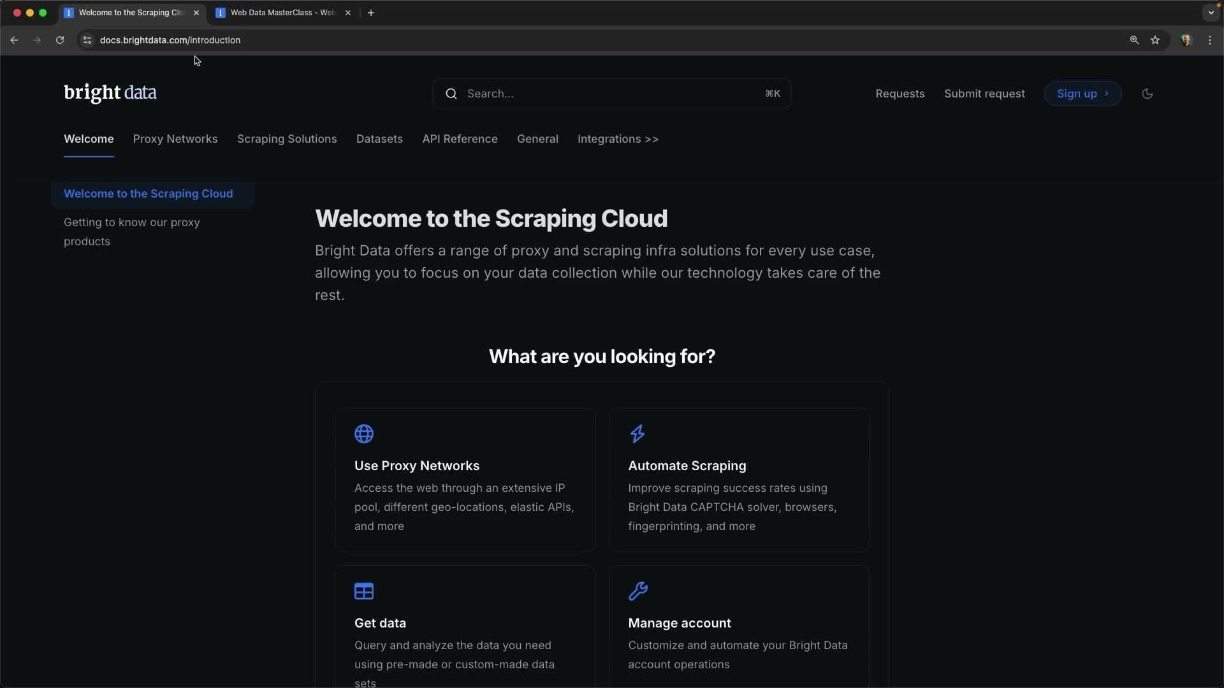This screenshot has height=688, width=1224.
Task: Expand the tab search dropdown arrow
Action: [x=1211, y=13]
